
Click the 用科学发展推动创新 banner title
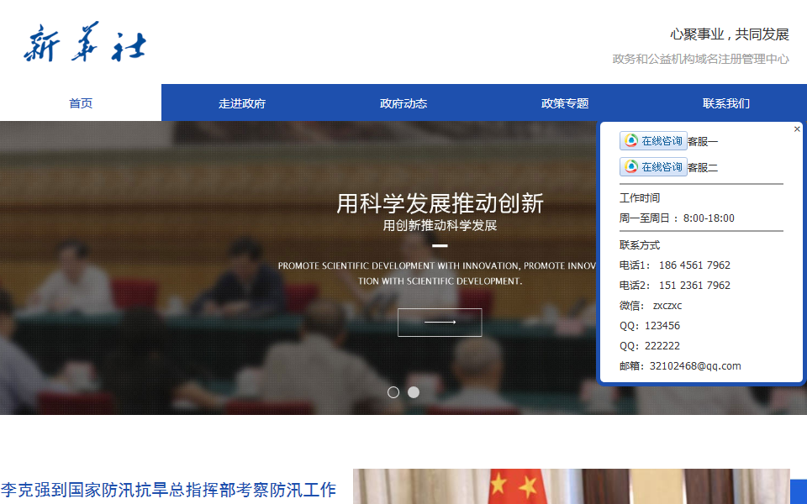440,203
